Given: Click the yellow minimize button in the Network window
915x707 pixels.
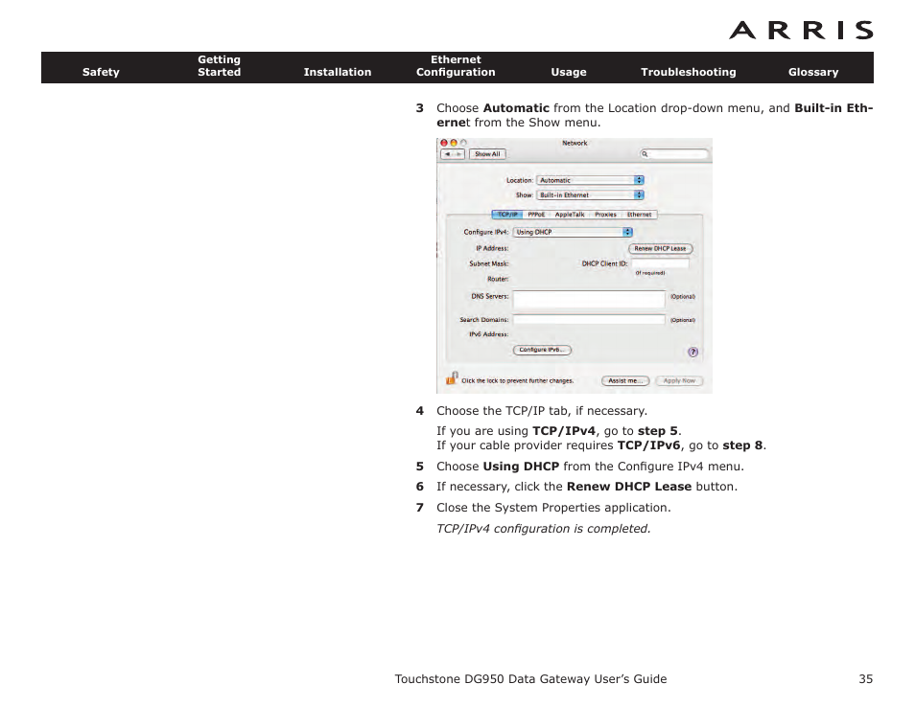Looking at the screenshot, I should point(454,143).
